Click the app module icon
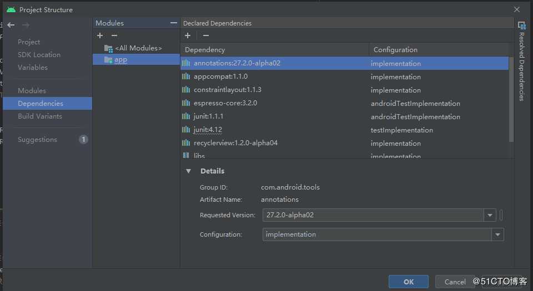 tap(108, 60)
